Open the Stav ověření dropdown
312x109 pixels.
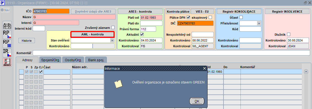[112, 40]
